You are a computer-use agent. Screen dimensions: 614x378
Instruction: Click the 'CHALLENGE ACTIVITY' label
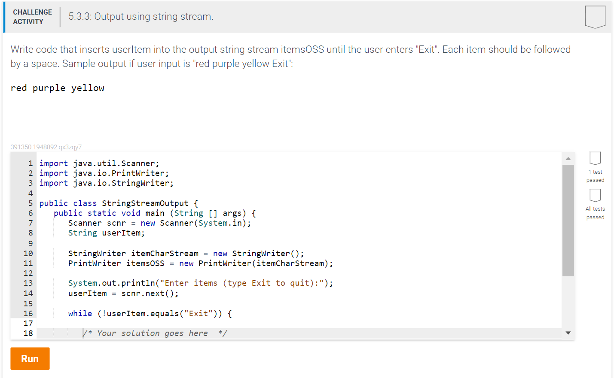click(32, 17)
